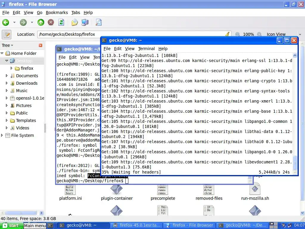Collapse the Desktop tree node
The image size is (305, 229).
tap(7, 61)
